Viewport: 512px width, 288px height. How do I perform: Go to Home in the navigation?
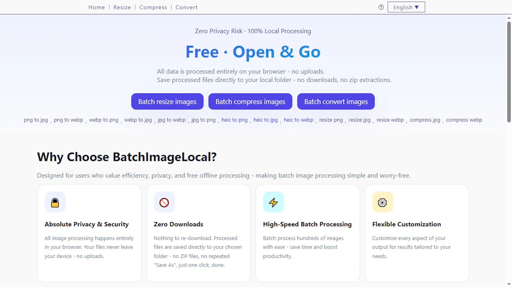[97, 7]
